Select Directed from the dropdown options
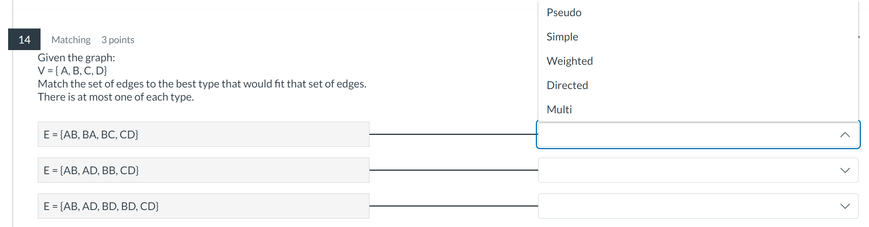 coord(567,85)
